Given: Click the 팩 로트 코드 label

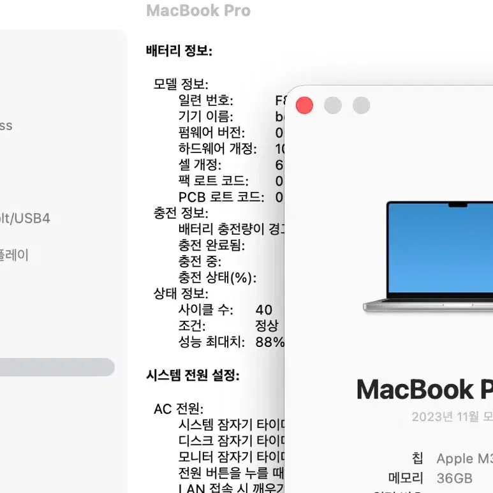Looking at the screenshot, I should (x=214, y=180).
